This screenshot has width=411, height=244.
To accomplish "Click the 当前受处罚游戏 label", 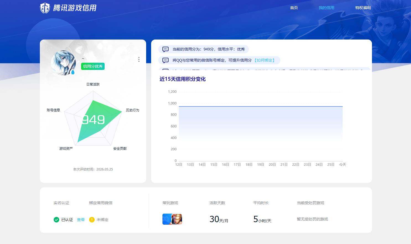I will 311,203.
